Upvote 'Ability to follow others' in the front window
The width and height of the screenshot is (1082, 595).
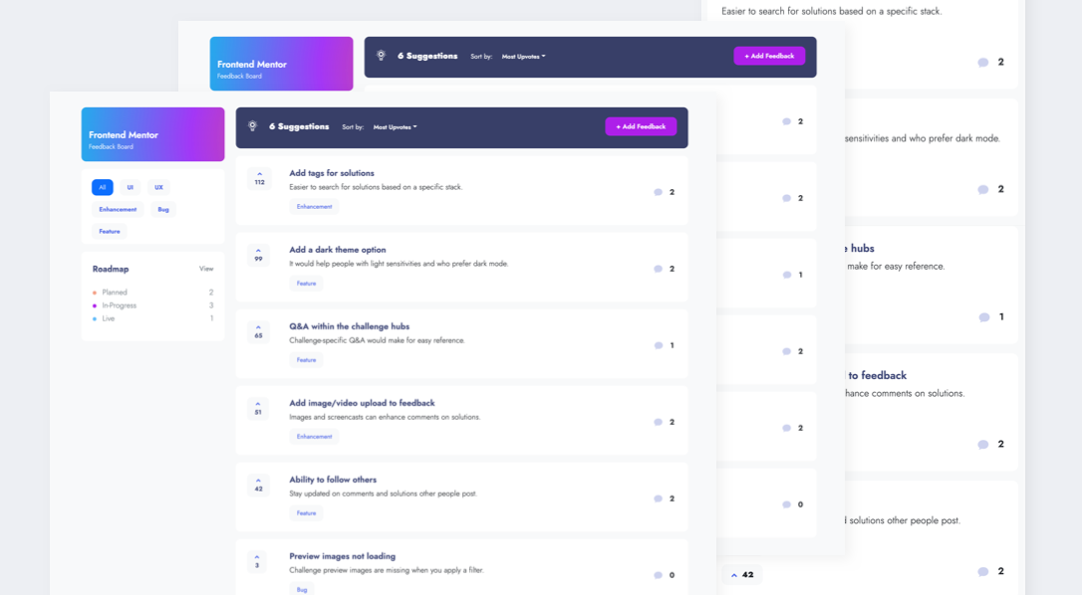pos(259,485)
